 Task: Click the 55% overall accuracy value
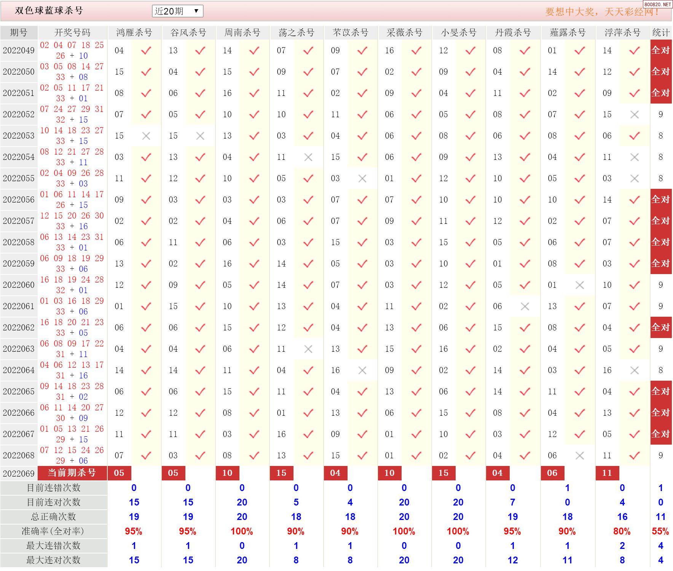660,531
